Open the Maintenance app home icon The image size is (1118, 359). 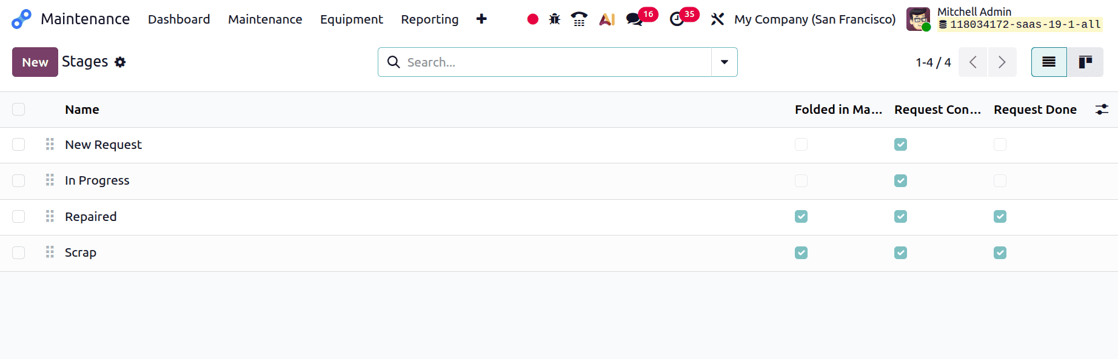[x=21, y=19]
